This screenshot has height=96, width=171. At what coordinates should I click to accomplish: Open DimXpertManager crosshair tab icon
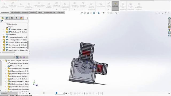(17, 18)
